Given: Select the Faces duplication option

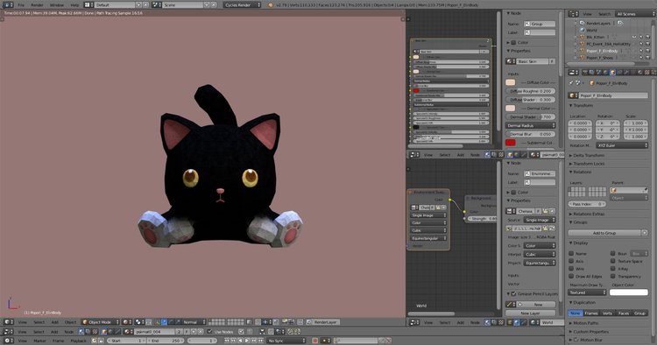Looking at the screenshot, I should tap(624, 313).
